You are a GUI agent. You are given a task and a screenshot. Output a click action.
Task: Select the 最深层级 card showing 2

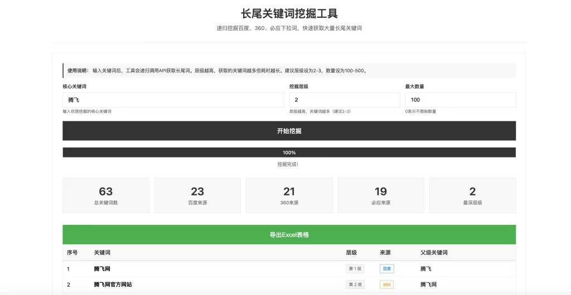pos(473,195)
